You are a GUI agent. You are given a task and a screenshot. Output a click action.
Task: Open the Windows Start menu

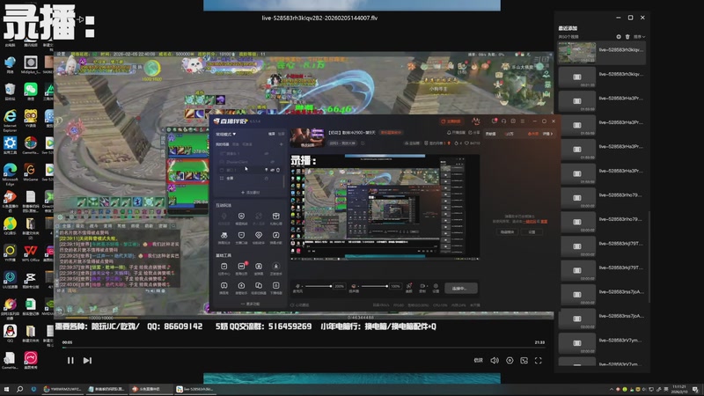coord(6,389)
